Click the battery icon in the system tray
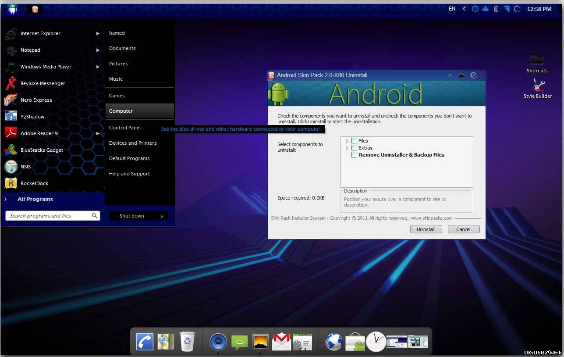Screen dimensions: 564x357 [x=496, y=9]
